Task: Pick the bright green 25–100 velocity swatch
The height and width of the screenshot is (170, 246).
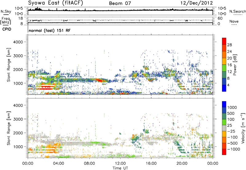Action: 224,122
